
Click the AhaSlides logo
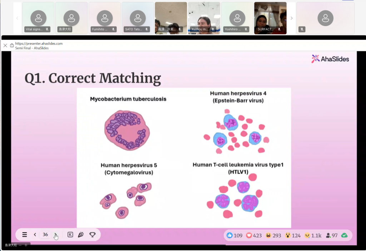pyautogui.click(x=330, y=59)
